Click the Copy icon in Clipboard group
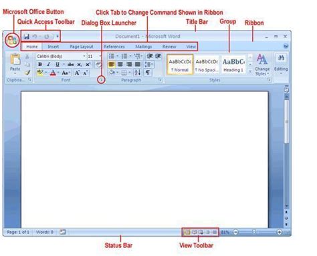The image size is (317, 256). [27, 65]
